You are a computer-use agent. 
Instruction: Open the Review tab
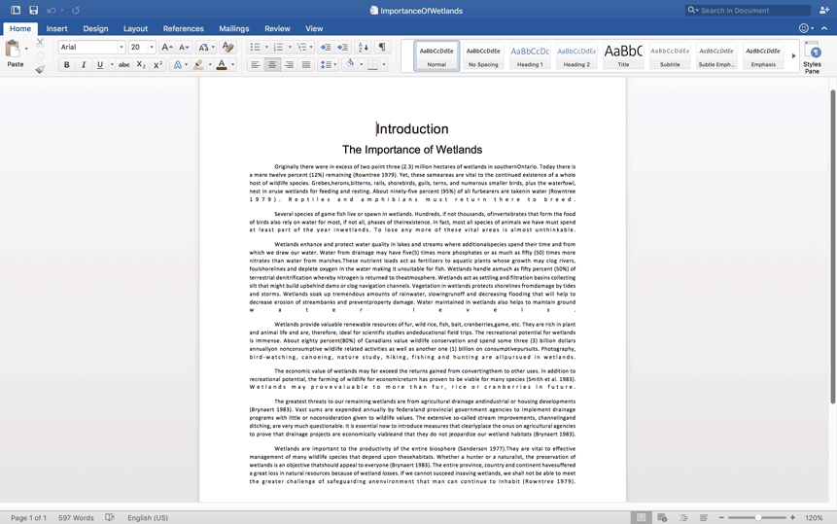pos(277,29)
